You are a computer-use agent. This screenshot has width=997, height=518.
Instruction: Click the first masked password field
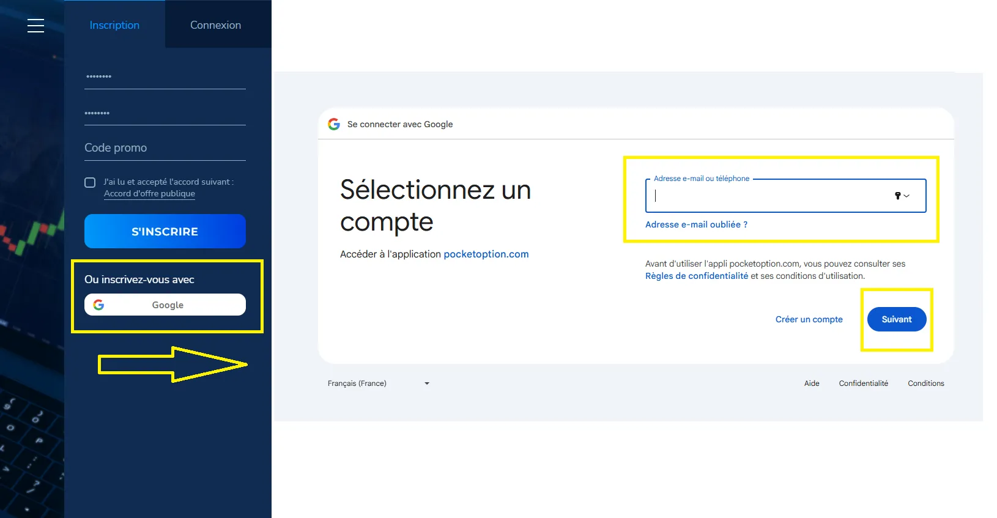click(165, 77)
